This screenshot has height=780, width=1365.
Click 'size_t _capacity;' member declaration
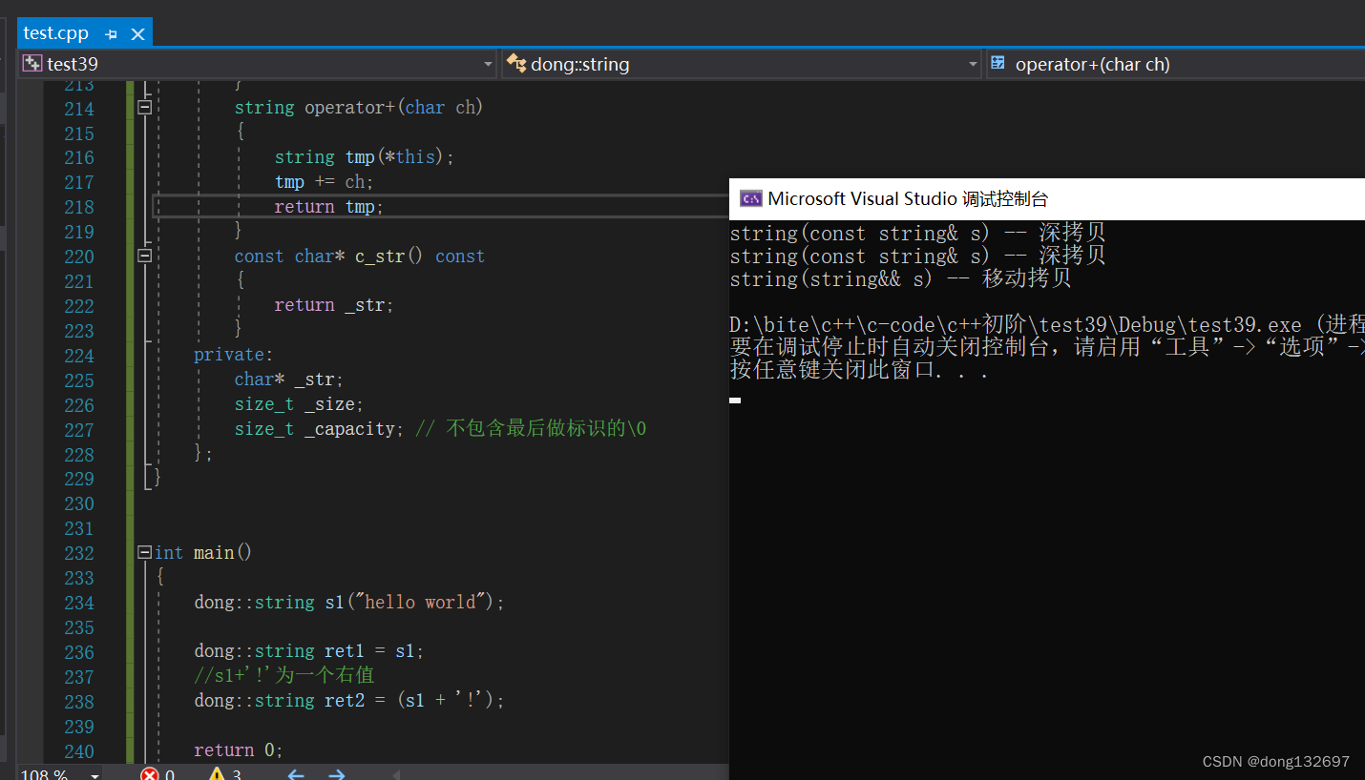click(x=320, y=429)
